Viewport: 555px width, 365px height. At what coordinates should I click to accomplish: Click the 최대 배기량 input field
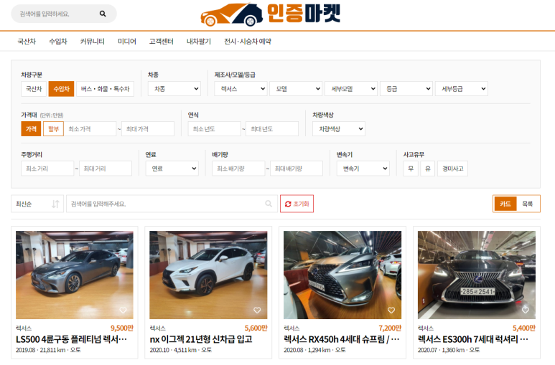click(297, 169)
